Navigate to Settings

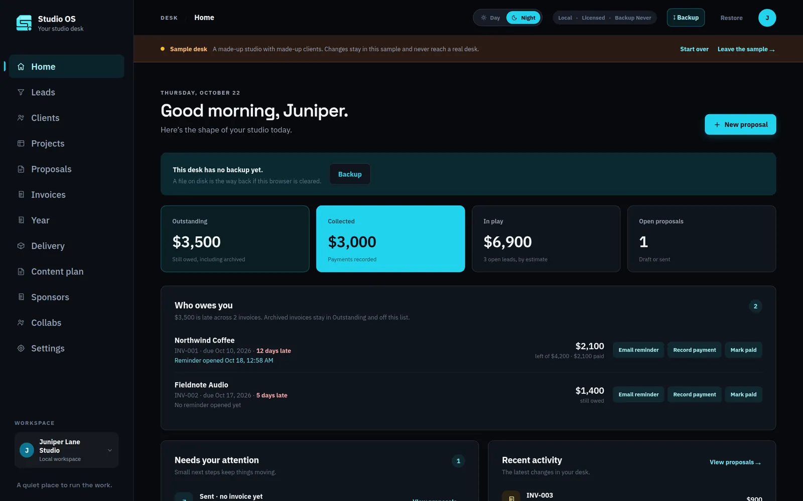pyautogui.click(x=66, y=348)
